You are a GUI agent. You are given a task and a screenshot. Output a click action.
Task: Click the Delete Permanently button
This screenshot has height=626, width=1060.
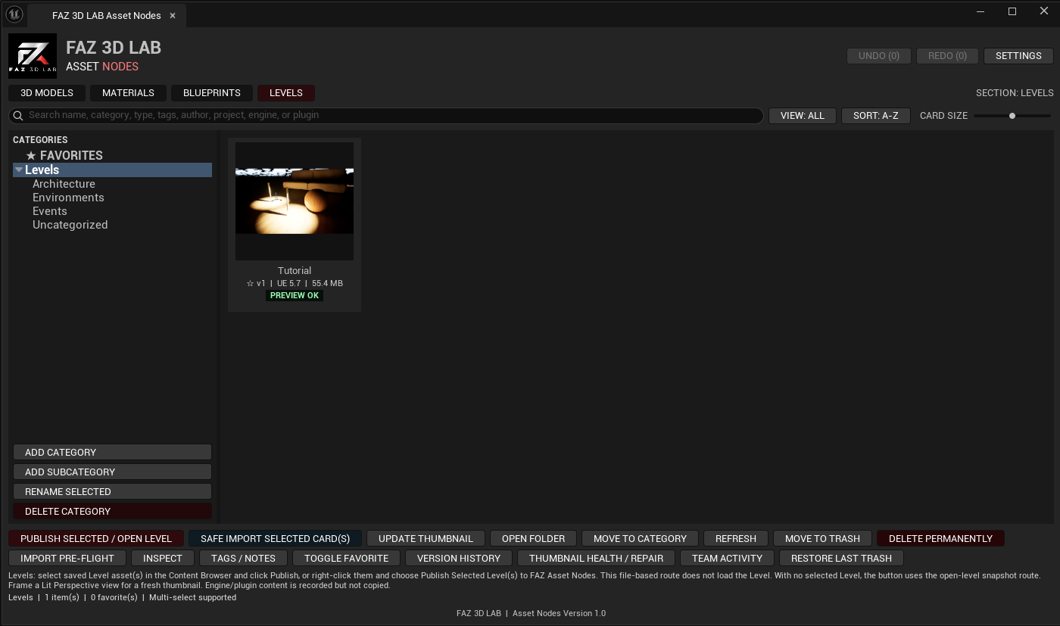[x=940, y=538]
